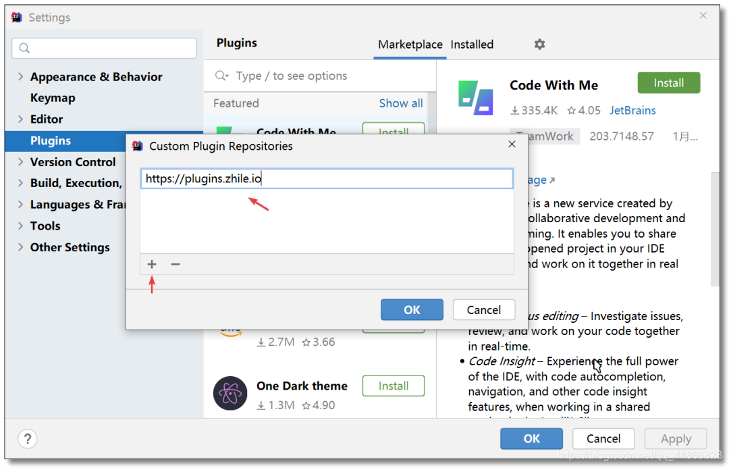Screen dimensions: 729x468
Task: Click the plus icon to add repository
Action: coord(152,264)
